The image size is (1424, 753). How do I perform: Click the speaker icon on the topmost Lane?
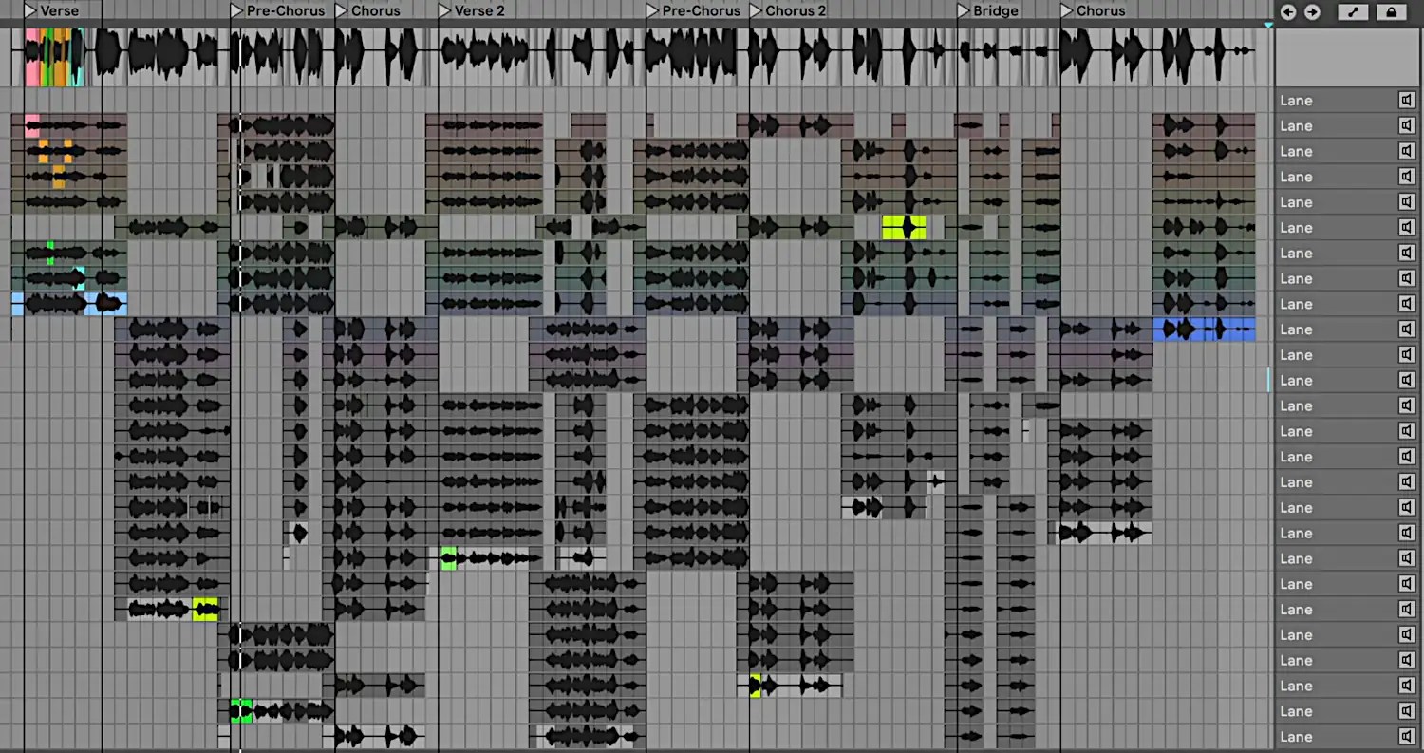click(1406, 100)
